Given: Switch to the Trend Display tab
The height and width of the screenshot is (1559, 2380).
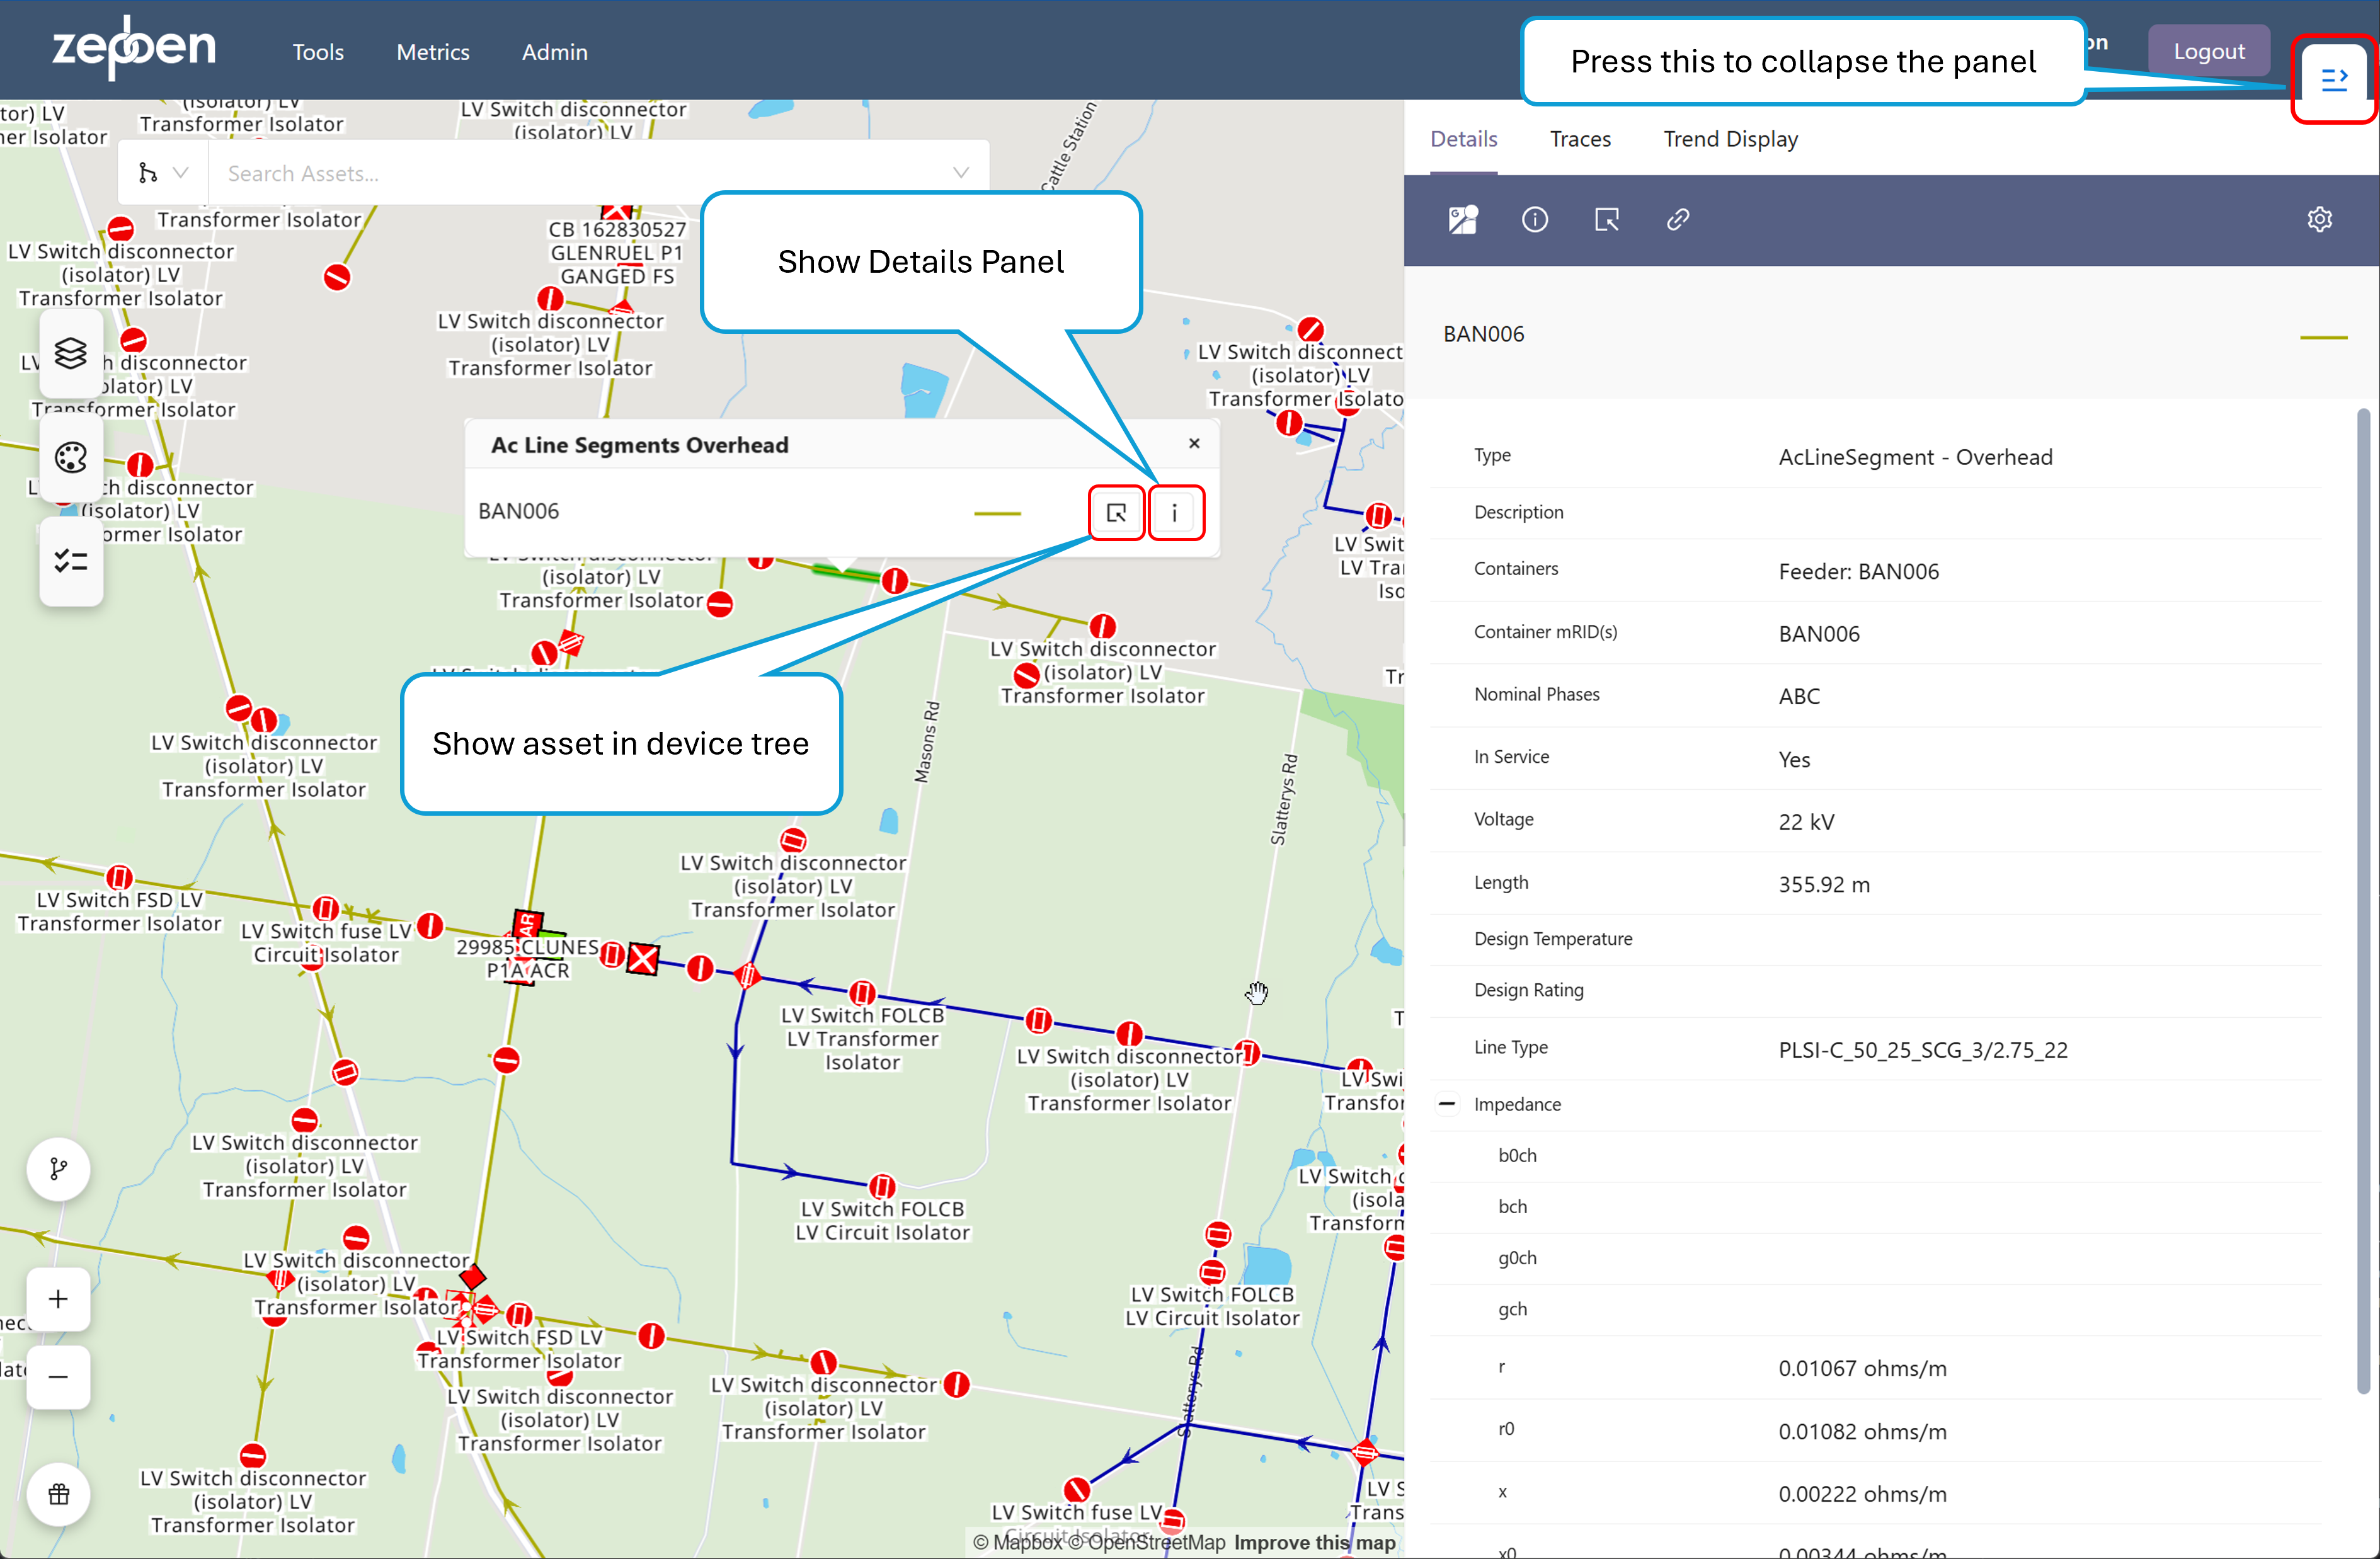Looking at the screenshot, I should [1731, 139].
